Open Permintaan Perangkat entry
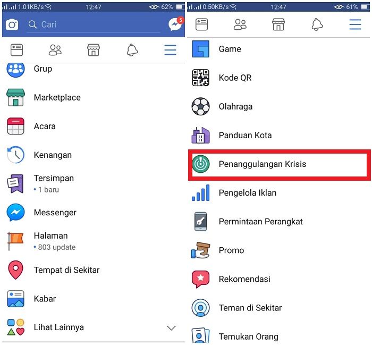372x345 pixels. (278, 222)
